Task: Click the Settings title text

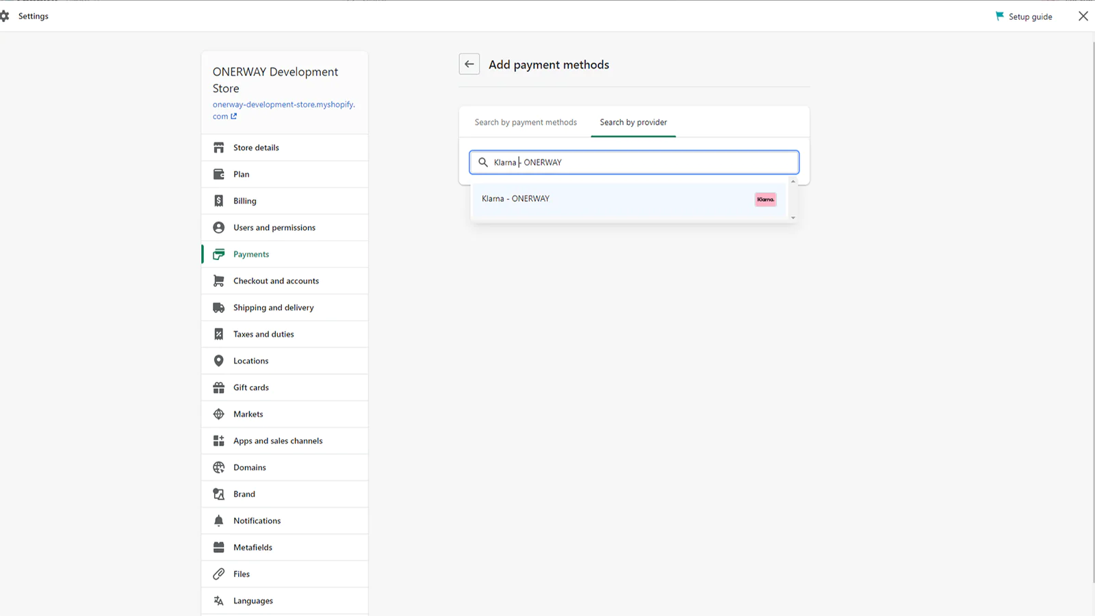Action: coord(34,16)
